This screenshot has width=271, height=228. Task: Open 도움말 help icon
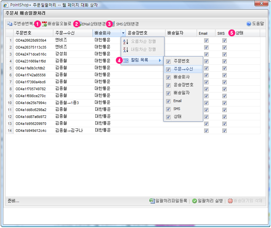click(249, 24)
